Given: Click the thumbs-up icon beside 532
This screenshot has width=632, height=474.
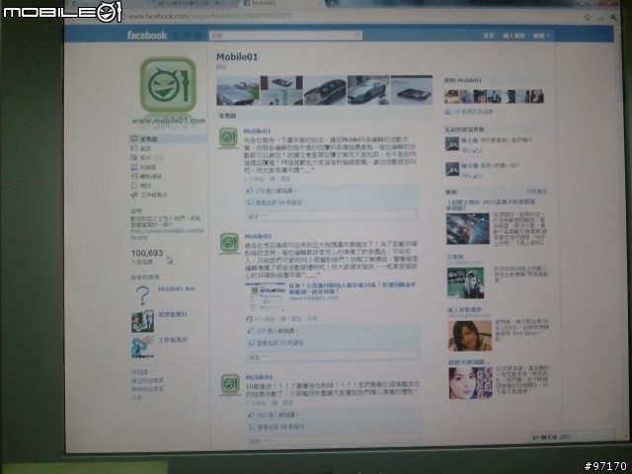Looking at the screenshot, I should (252, 415).
